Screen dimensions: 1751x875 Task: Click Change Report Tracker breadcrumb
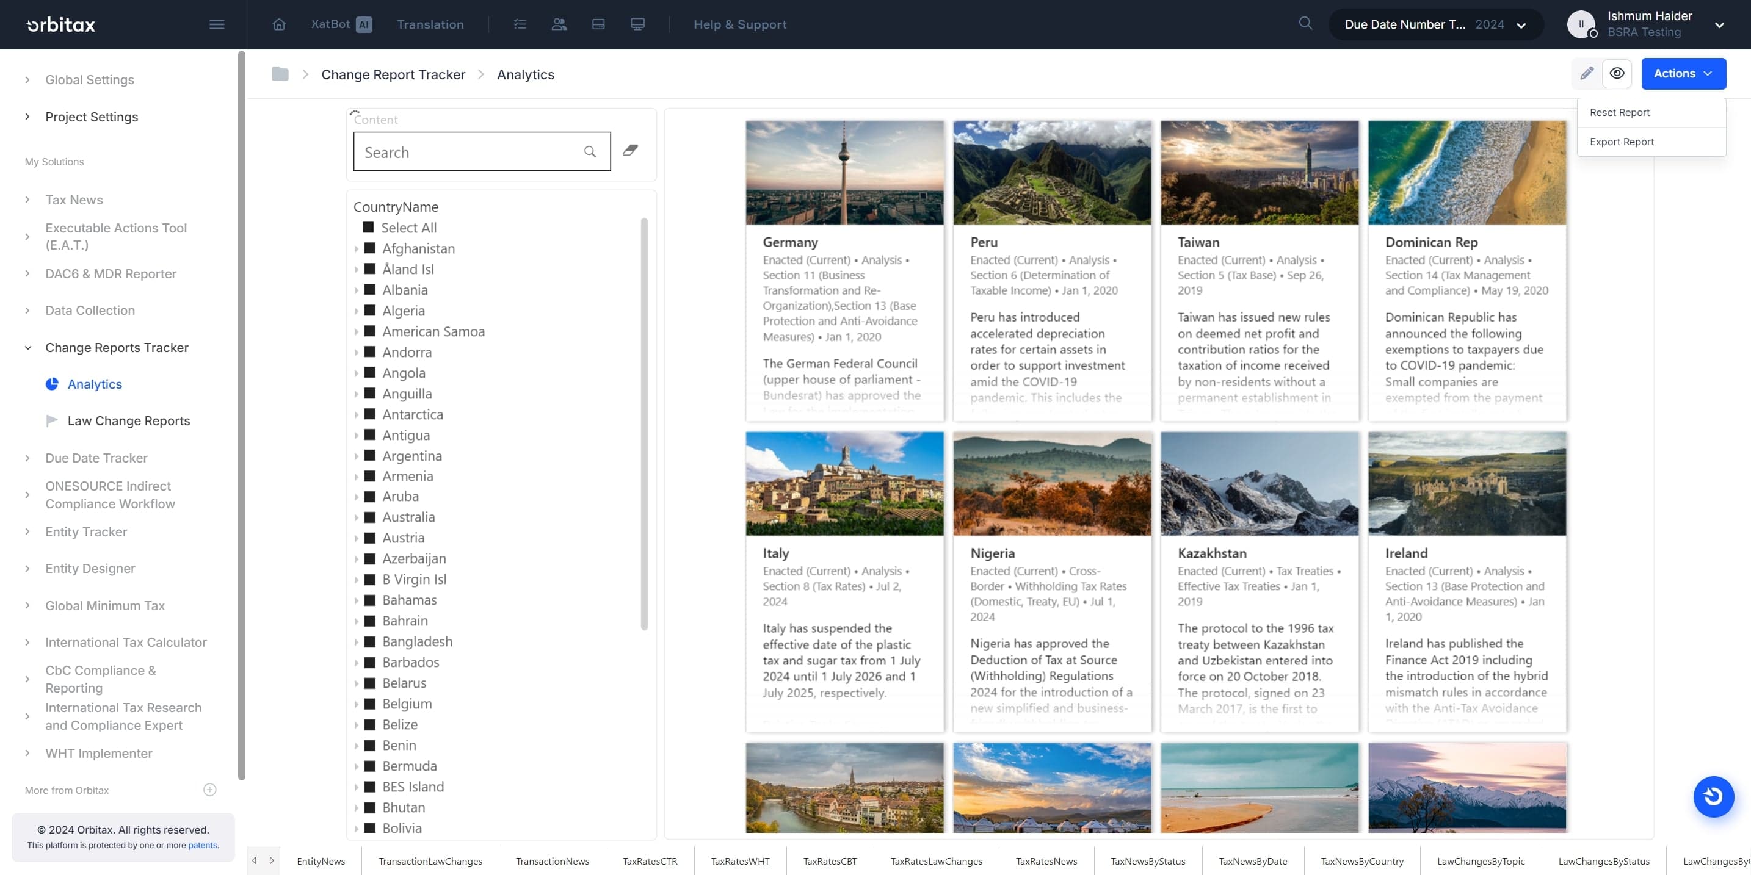pos(393,74)
